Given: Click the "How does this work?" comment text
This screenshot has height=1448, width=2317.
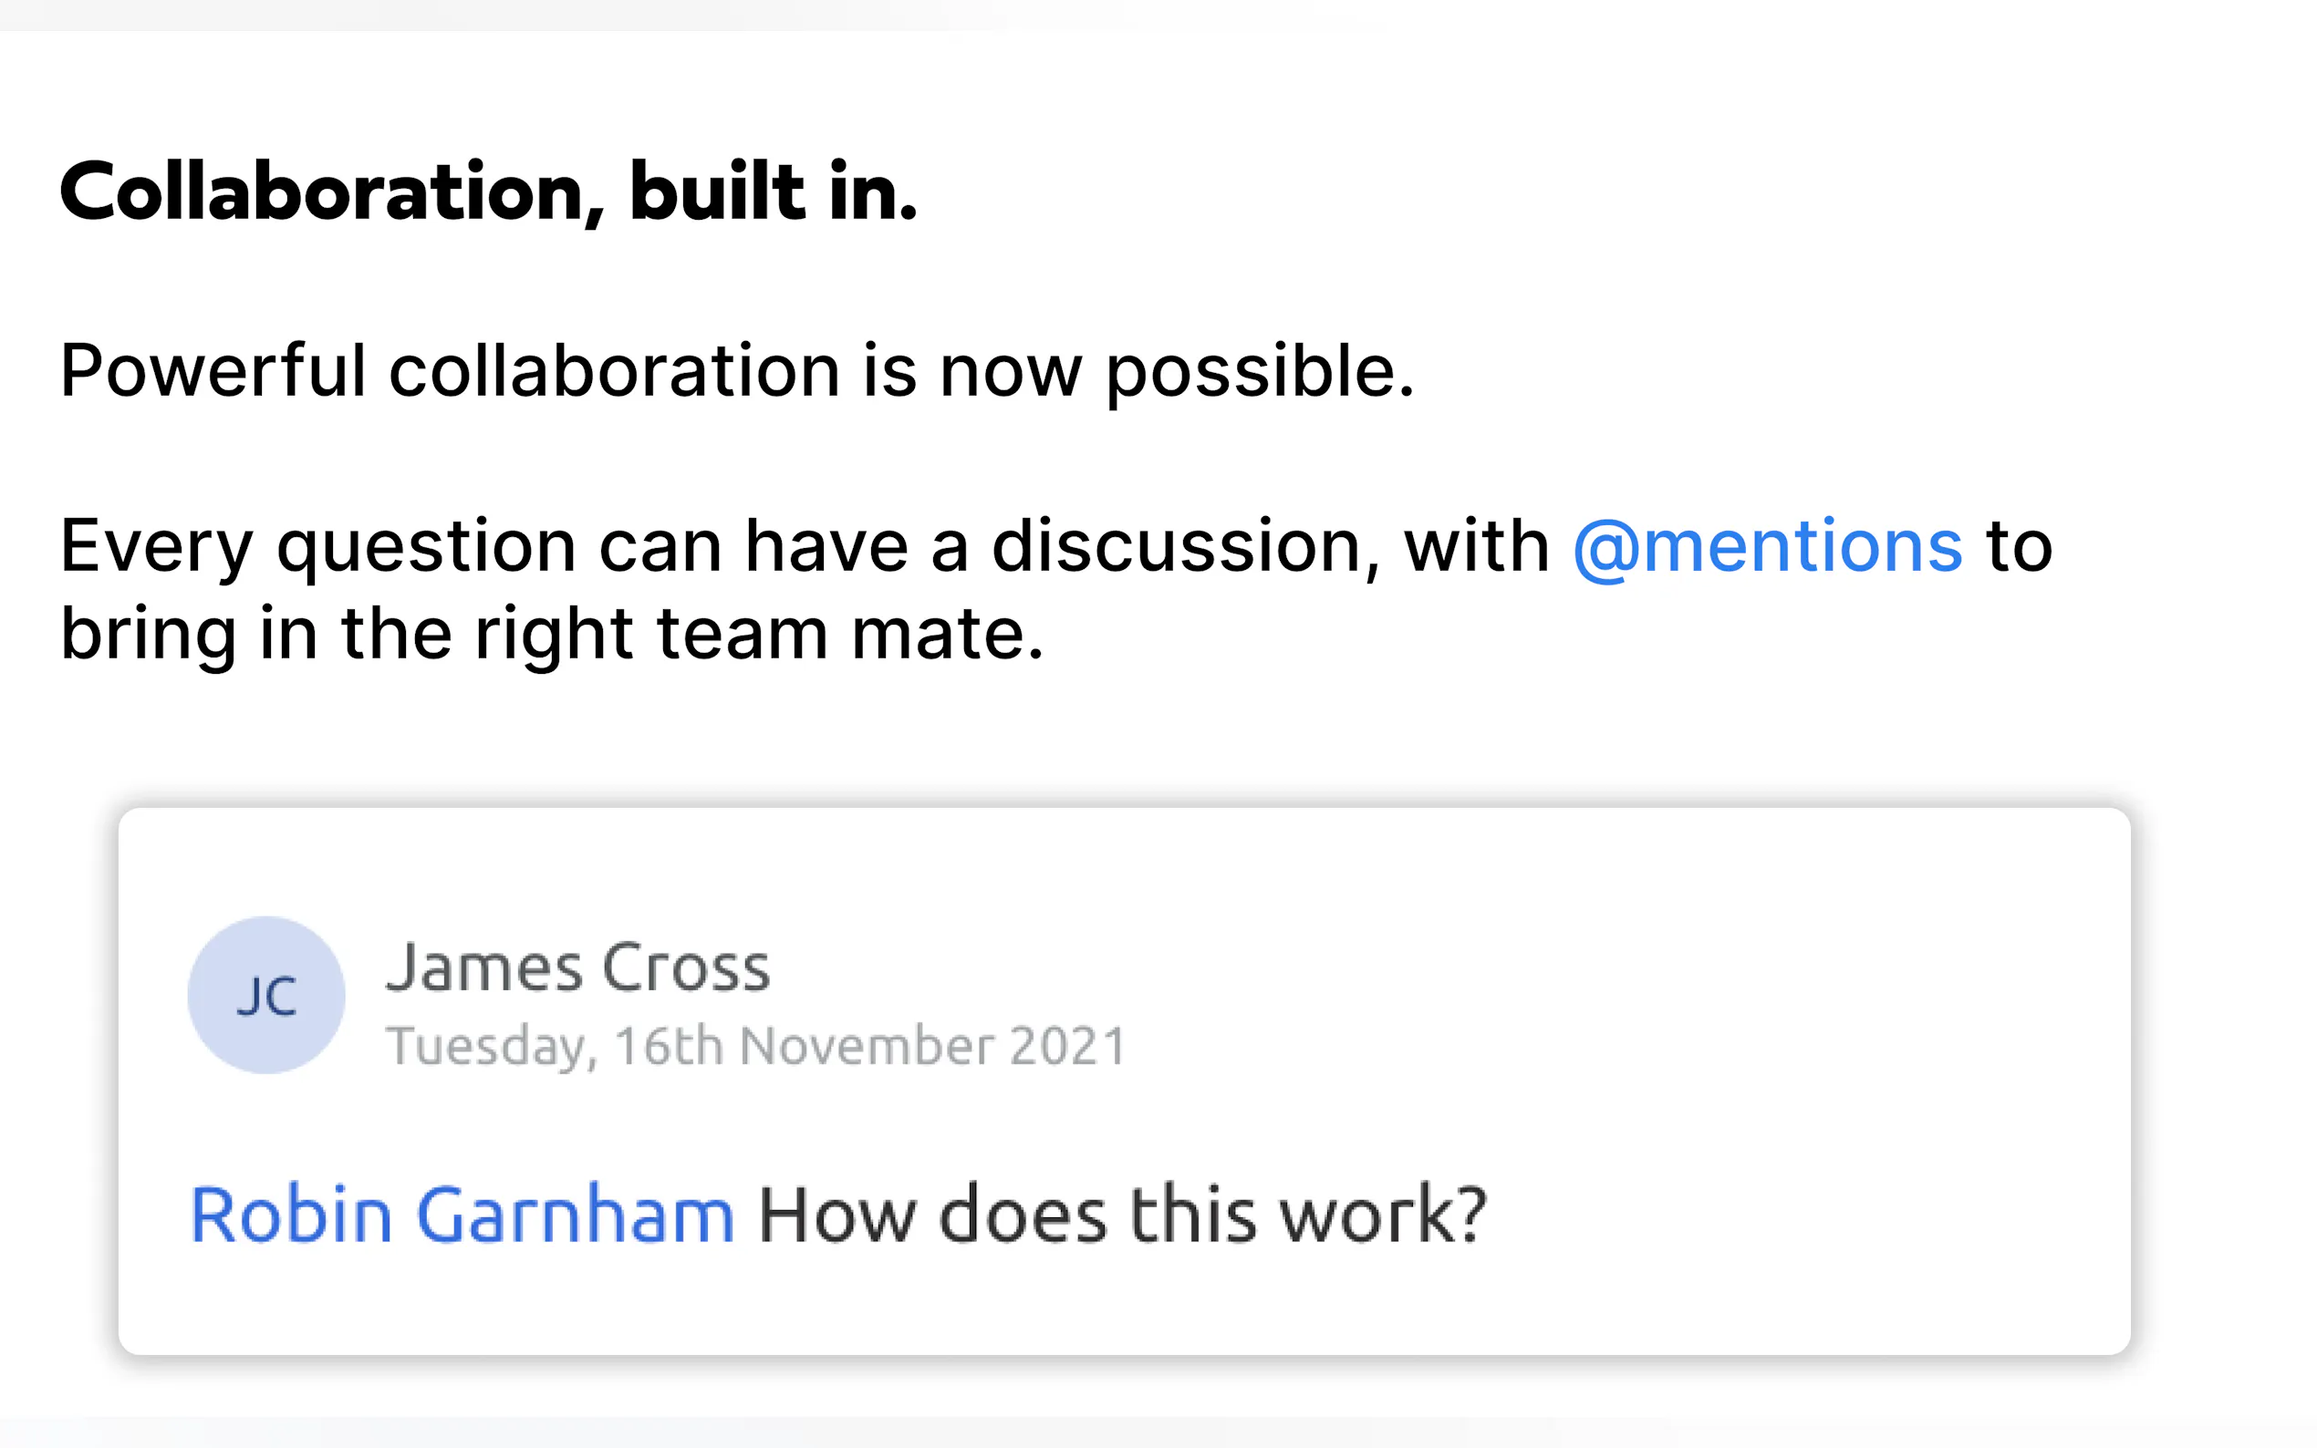Looking at the screenshot, I should (x=1122, y=1215).
